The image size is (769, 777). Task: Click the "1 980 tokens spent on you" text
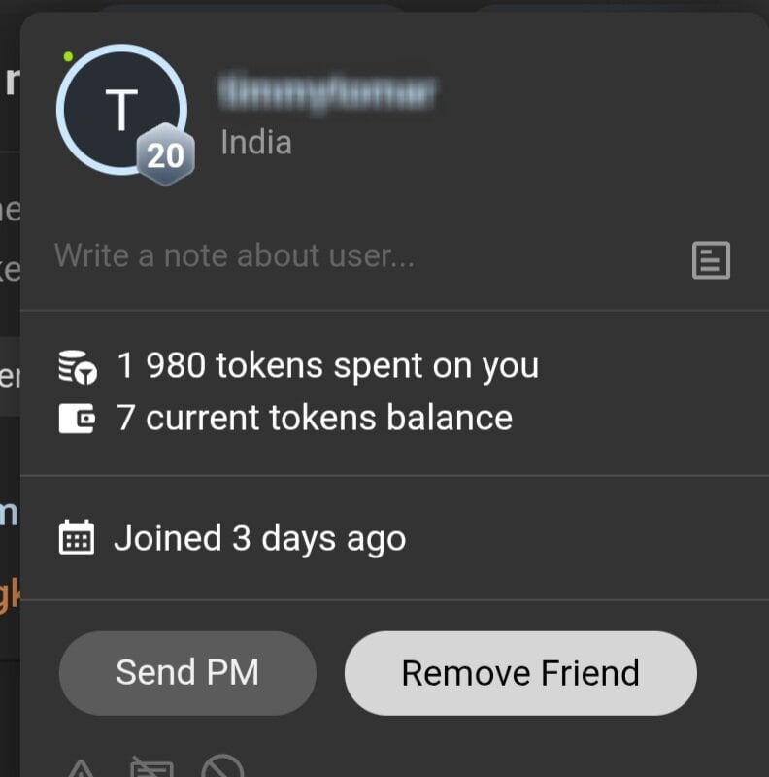pos(327,366)
